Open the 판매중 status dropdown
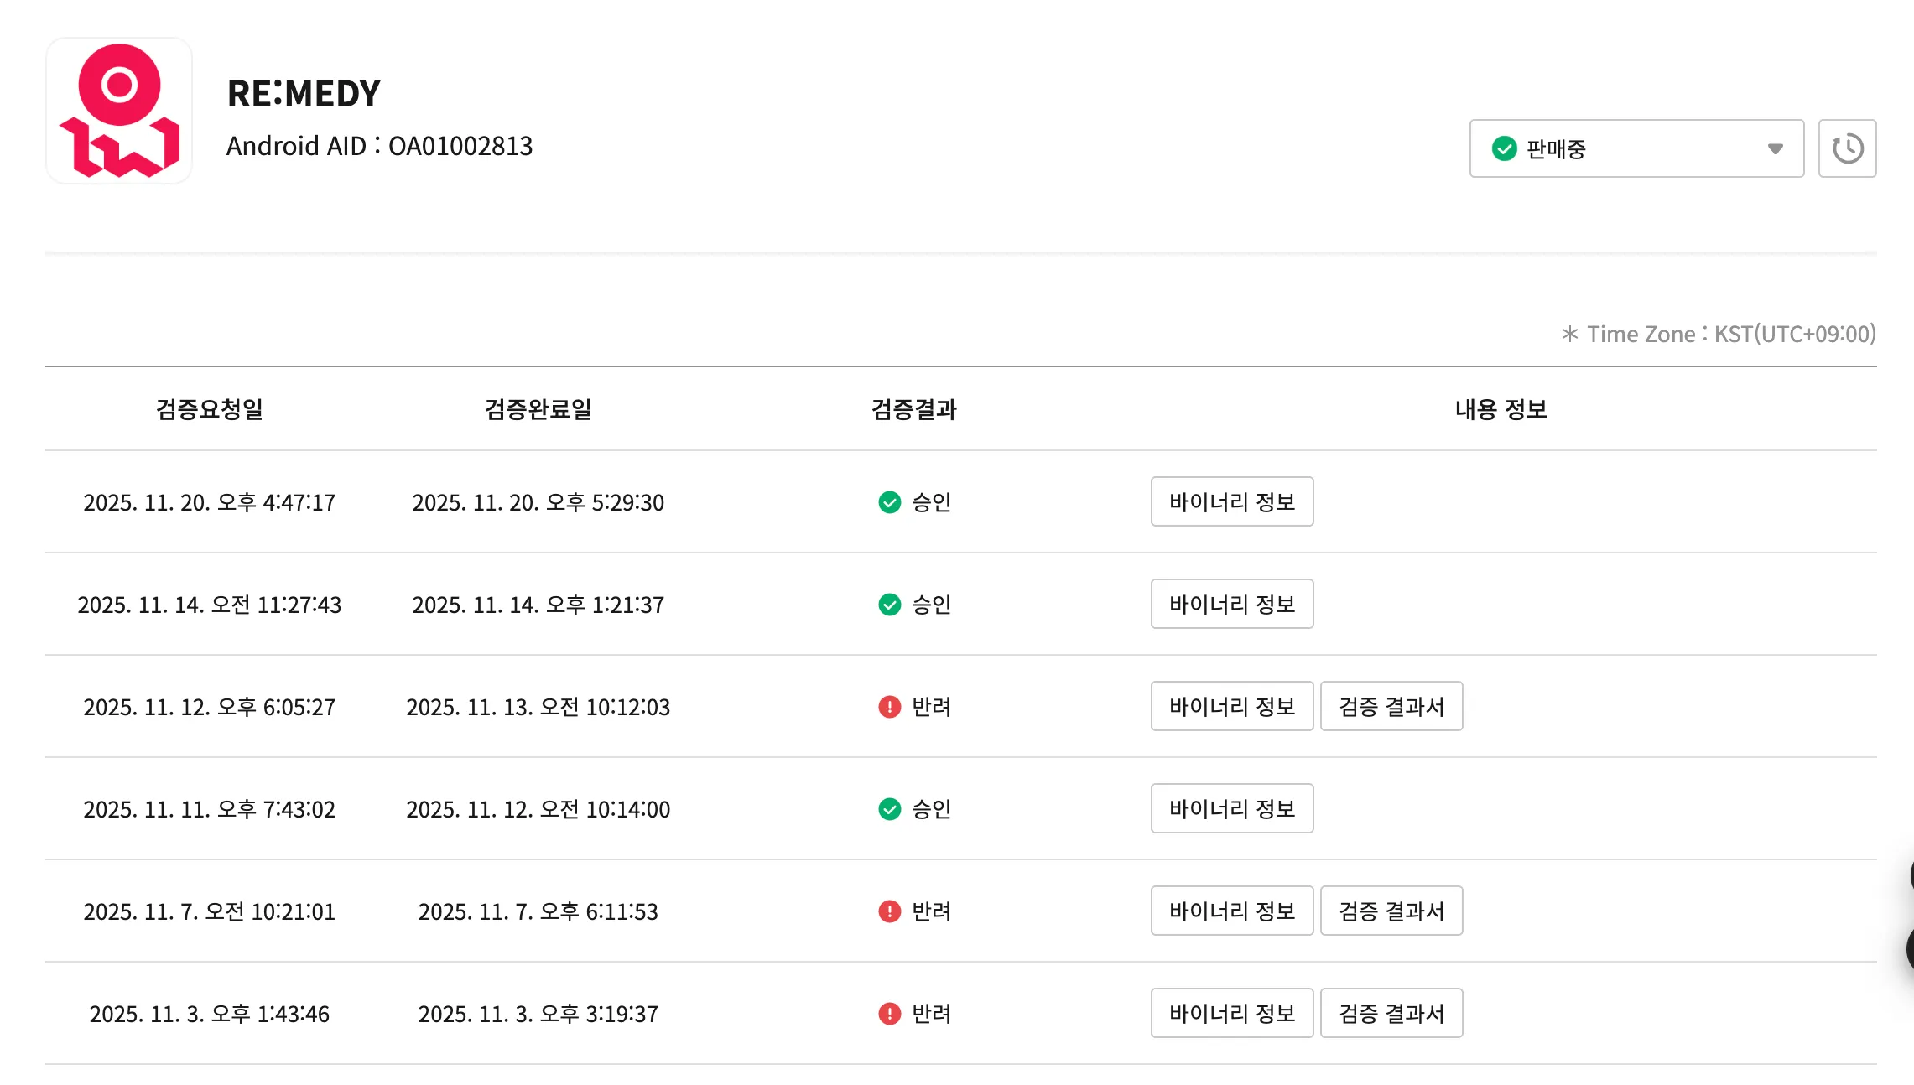The image size is (1914, 1085). (x=1636, y=148)
